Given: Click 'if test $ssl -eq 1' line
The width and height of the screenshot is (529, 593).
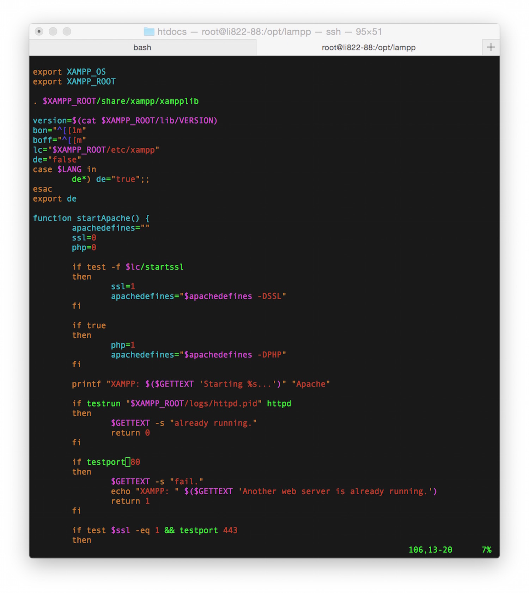Looking at the screenshot, I should click(154, 531).
